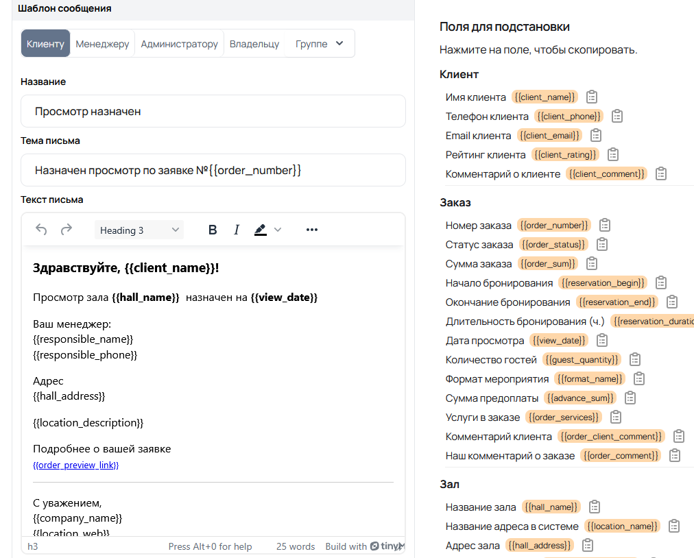Switch to the Клиенту tab
Screen dimensions: 694x558
(x=45, y=43)
